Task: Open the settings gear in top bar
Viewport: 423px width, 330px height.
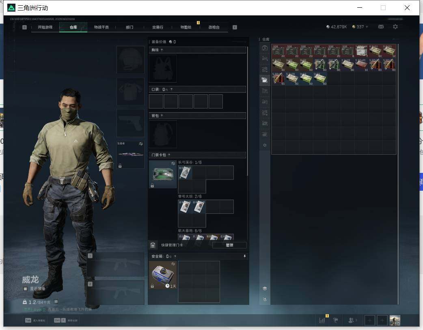Action: 395,27
